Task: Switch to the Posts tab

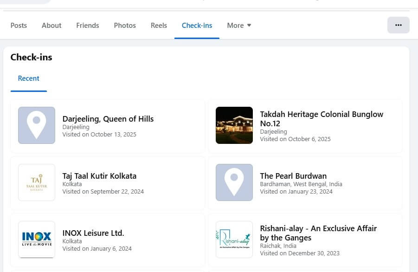Action: pyautogui.click(x=19, y=26)
